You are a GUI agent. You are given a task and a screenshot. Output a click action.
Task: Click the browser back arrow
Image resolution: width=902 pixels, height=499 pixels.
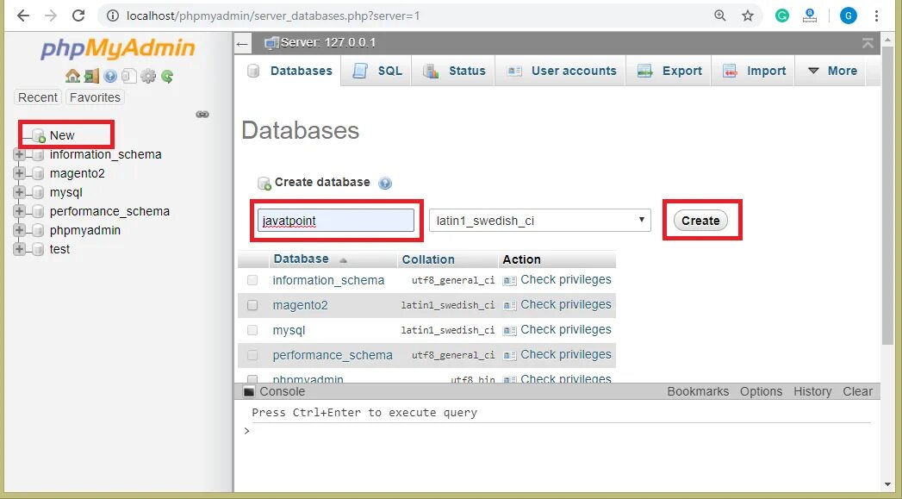coord(23,16)
